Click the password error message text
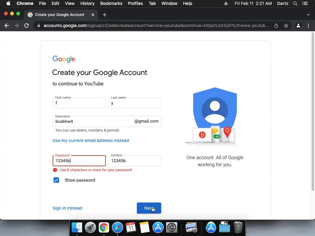This screenshot has height=236, width=315. 96,170
